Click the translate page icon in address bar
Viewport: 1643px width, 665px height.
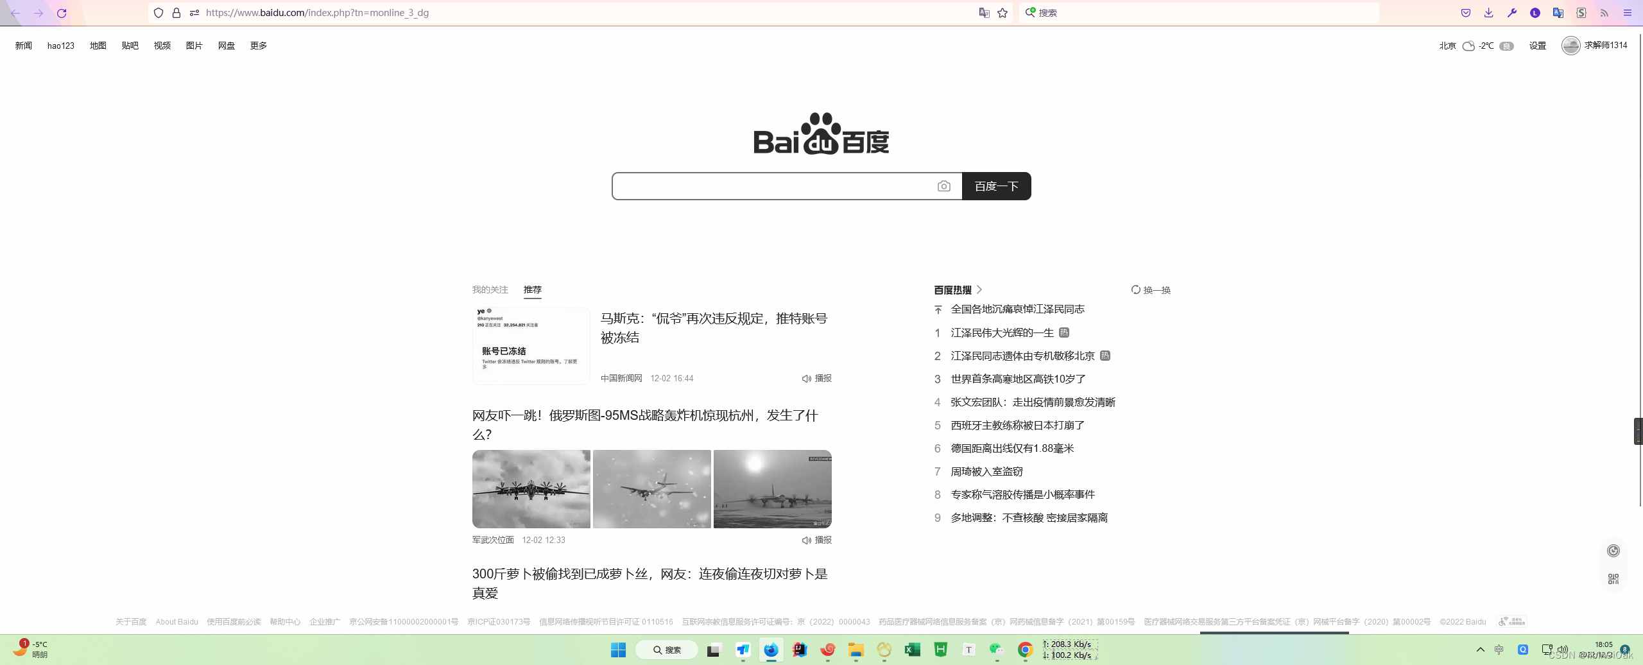pos(984,13)
